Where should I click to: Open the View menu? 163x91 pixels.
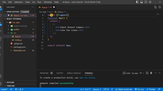click(28, 2)
